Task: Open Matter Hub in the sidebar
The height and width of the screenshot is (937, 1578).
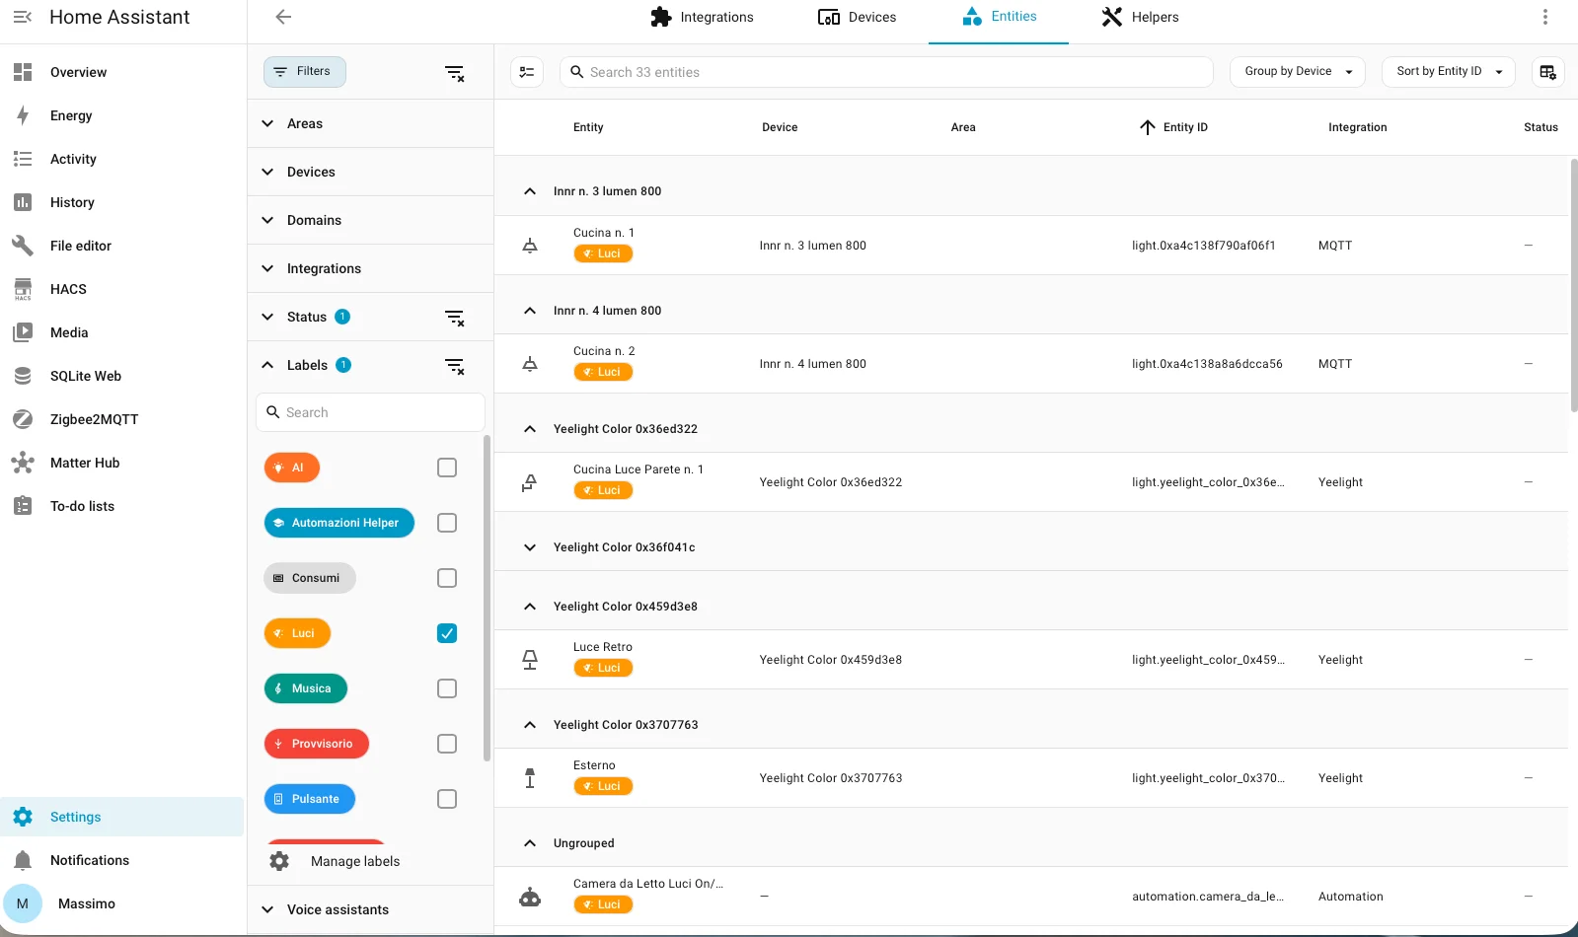Action: click(x=122, y=463)
